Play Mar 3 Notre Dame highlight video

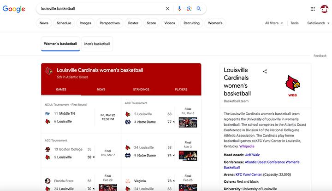pyautogui.click(x=188, y=156)
